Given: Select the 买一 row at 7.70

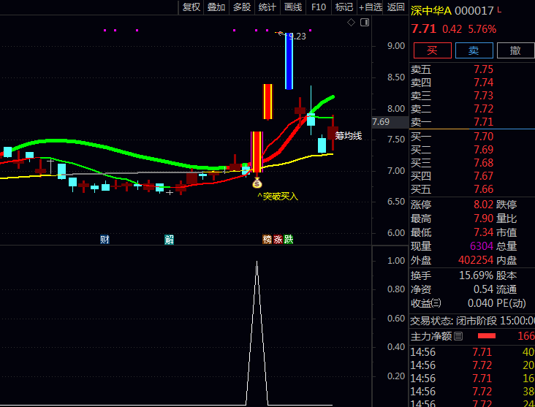Looking at the screenshot, I should pos(472,137).
